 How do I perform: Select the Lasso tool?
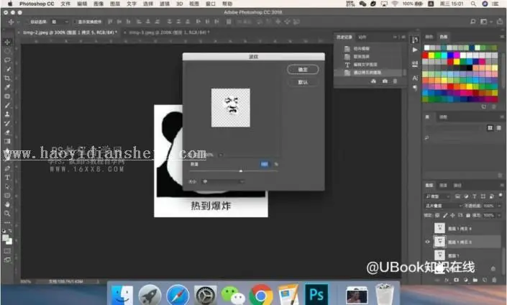tap(7, 60)
